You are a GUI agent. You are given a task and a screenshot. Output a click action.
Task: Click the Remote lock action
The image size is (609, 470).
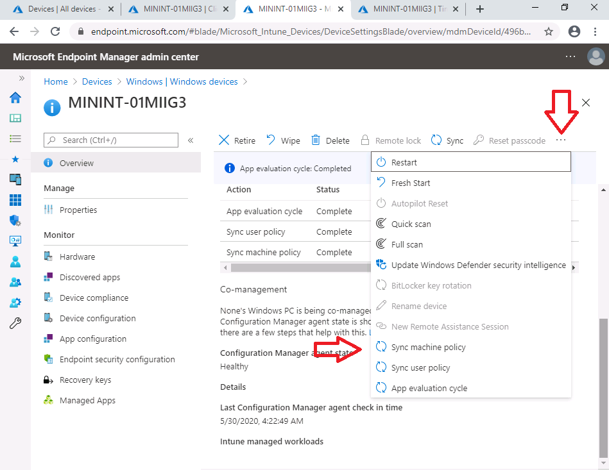[x=391, y=140]
